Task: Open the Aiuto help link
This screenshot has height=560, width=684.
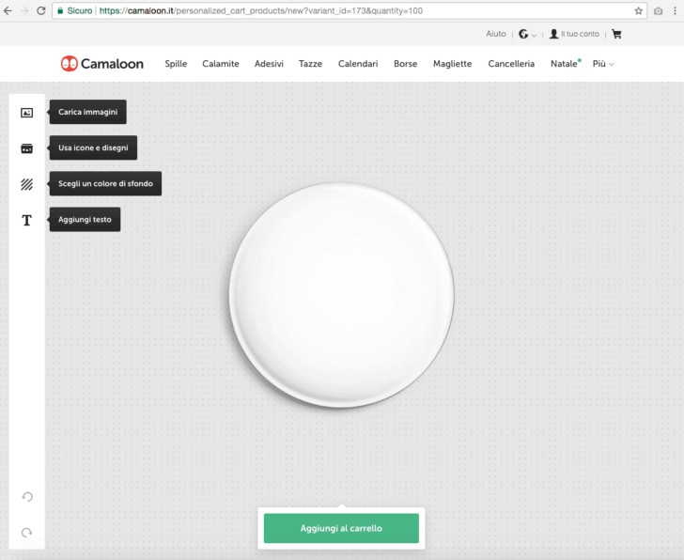Action: click(x=496, y=34)
